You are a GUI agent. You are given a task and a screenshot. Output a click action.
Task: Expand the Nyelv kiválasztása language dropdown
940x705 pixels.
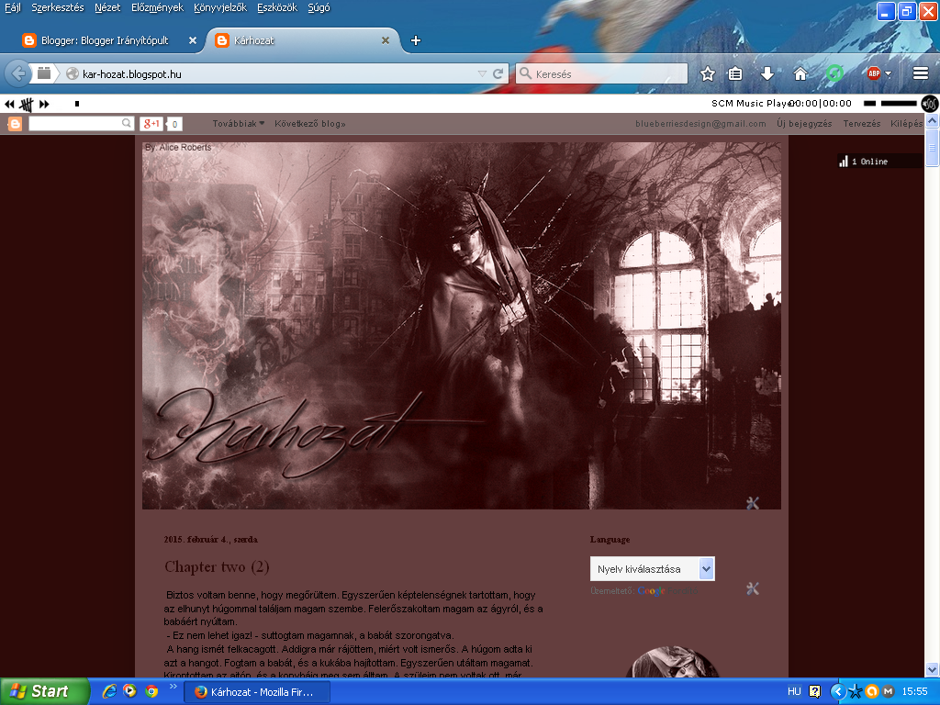653,569
